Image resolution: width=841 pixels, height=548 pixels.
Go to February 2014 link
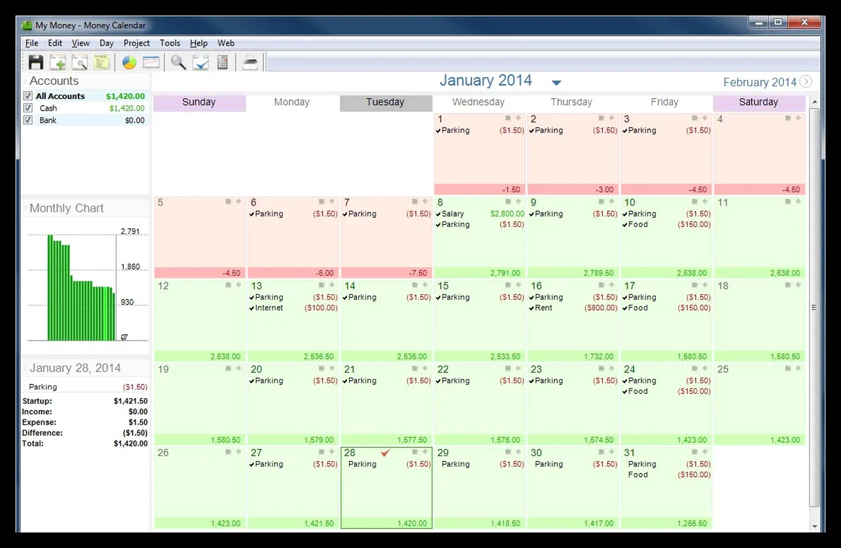point(760,82)
